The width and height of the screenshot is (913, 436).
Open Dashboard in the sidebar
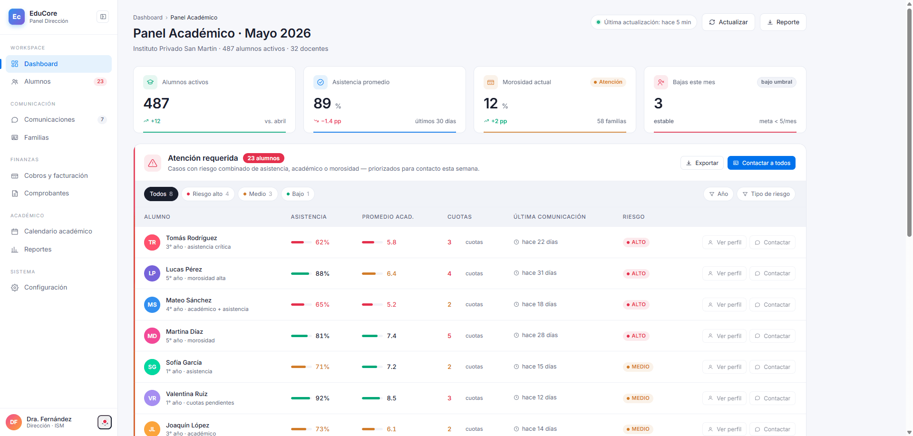click(x=58, y=64)
